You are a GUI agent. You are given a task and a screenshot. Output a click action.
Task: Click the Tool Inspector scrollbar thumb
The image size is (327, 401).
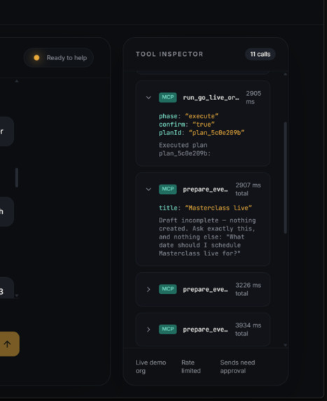coord(285,178)
